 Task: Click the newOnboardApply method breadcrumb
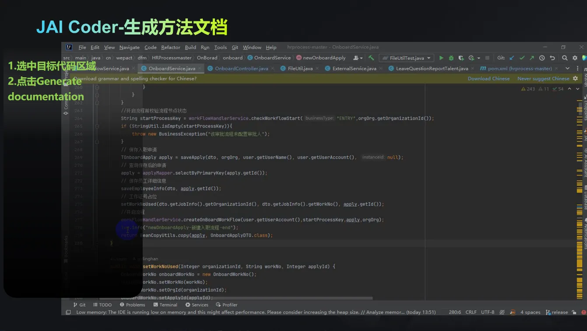321,58
